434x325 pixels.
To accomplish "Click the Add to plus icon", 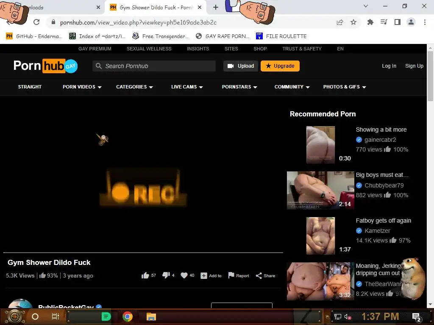I will pos(204,276).
